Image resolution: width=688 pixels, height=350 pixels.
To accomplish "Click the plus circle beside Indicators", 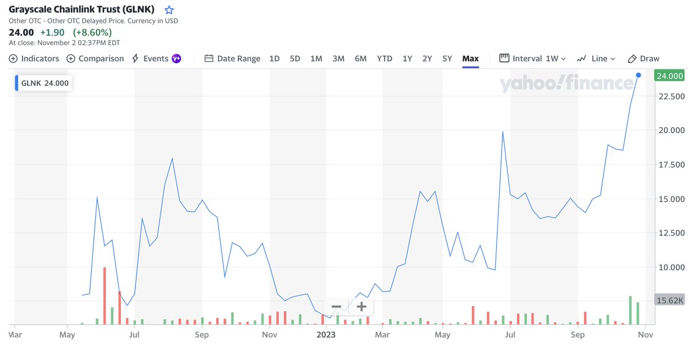I will pos(13,58).
